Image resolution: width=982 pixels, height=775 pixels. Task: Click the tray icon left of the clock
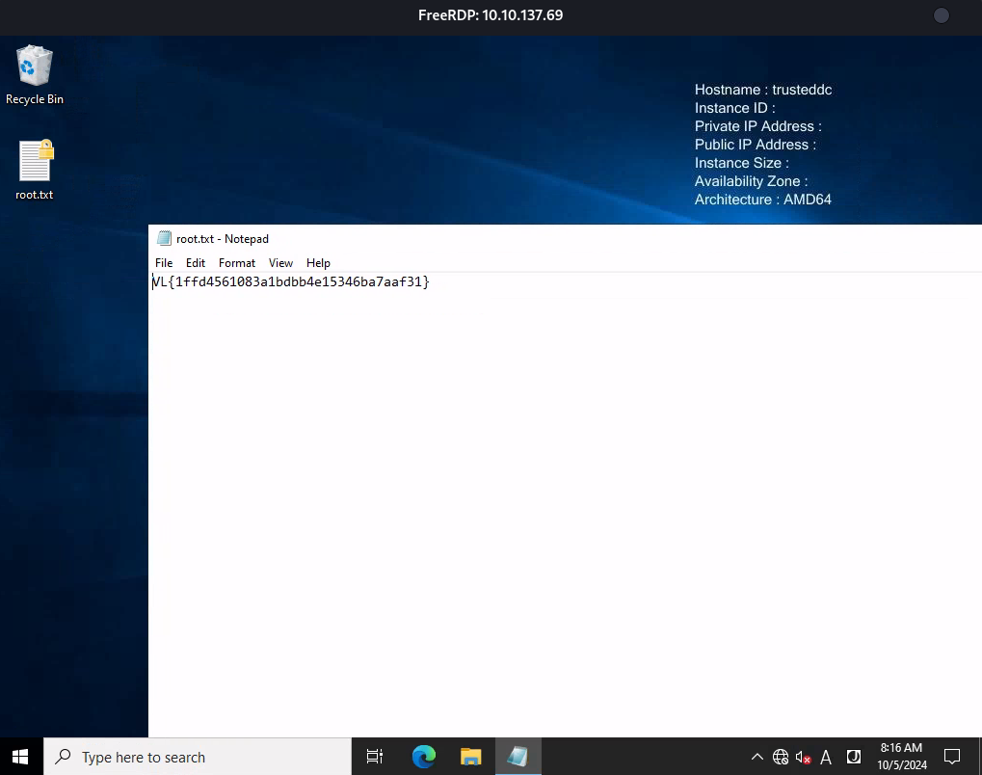coord(854,757)
